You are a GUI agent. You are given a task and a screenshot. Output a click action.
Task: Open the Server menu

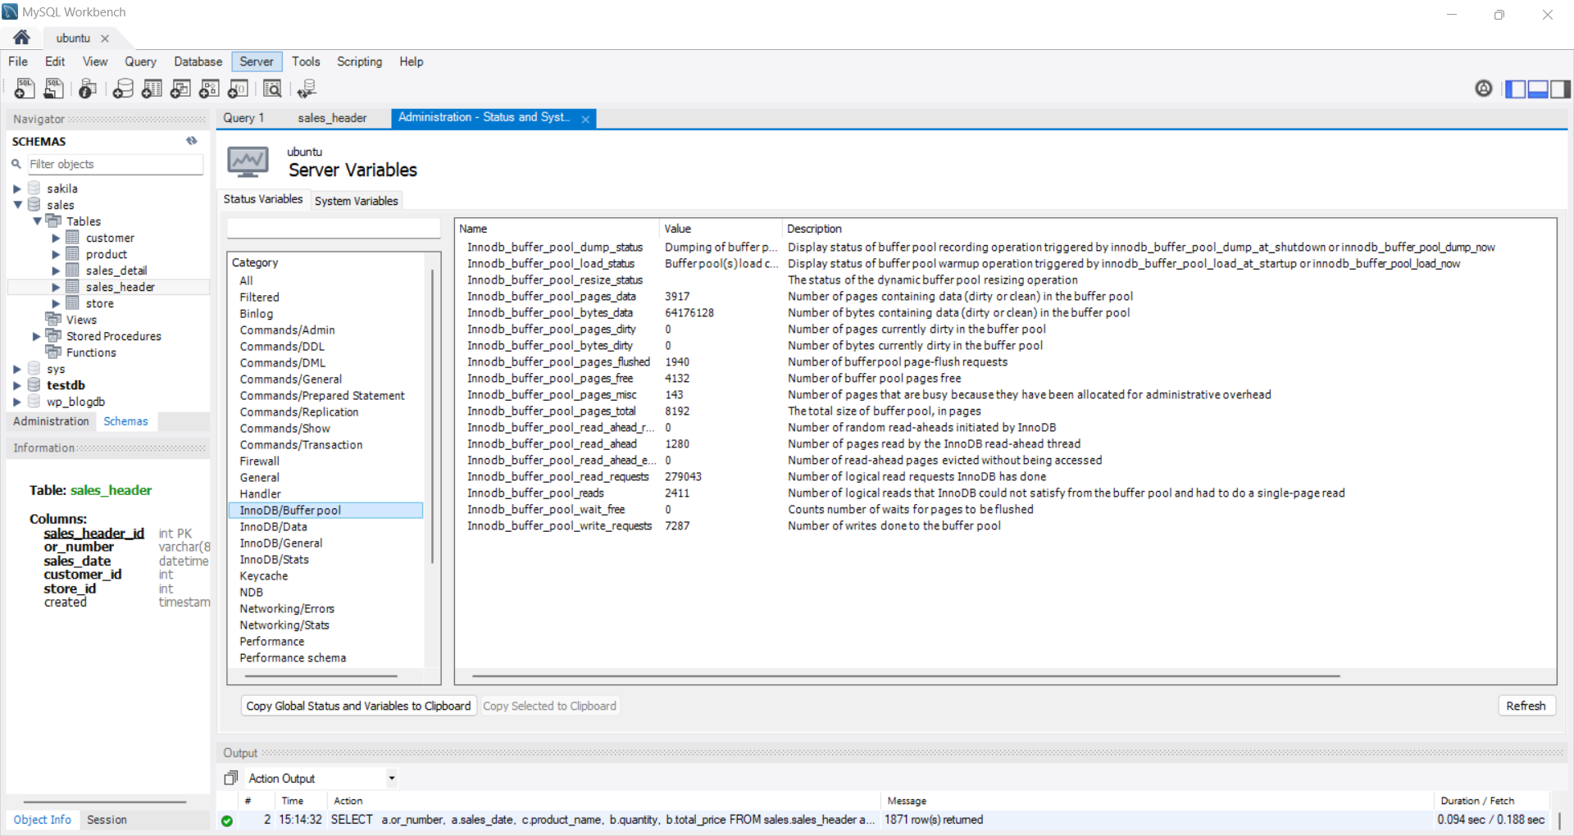[257, 61]
